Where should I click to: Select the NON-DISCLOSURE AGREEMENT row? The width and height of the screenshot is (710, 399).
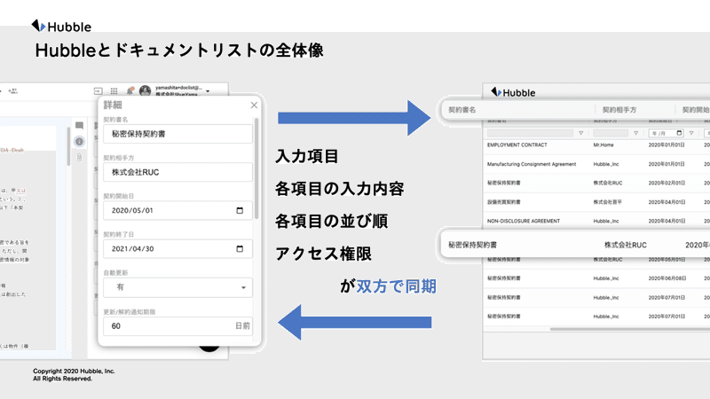pyautogui.click(x=596, y=221)
